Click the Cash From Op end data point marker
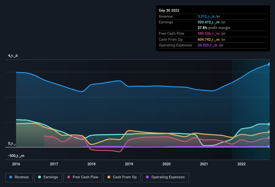Image resolution: width=275 pixels, height=187 pixels. pos(269,132)
